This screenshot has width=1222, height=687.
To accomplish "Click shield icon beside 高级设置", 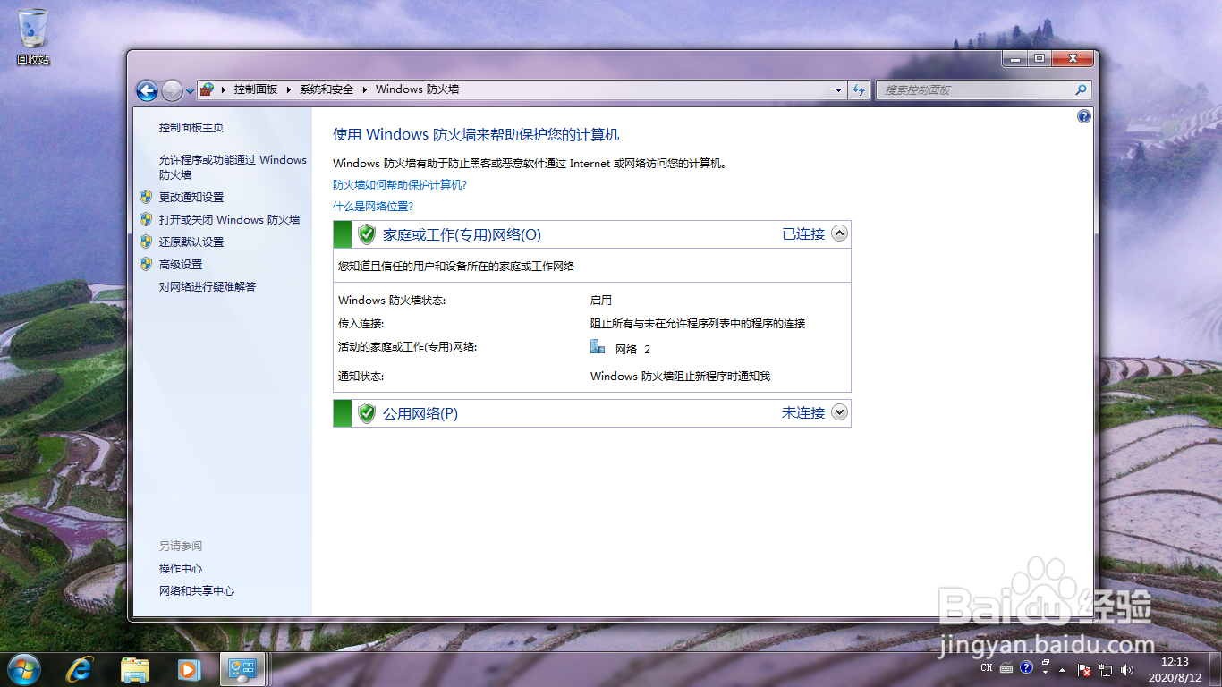I will pyautogui.click(x=146, y=263).
